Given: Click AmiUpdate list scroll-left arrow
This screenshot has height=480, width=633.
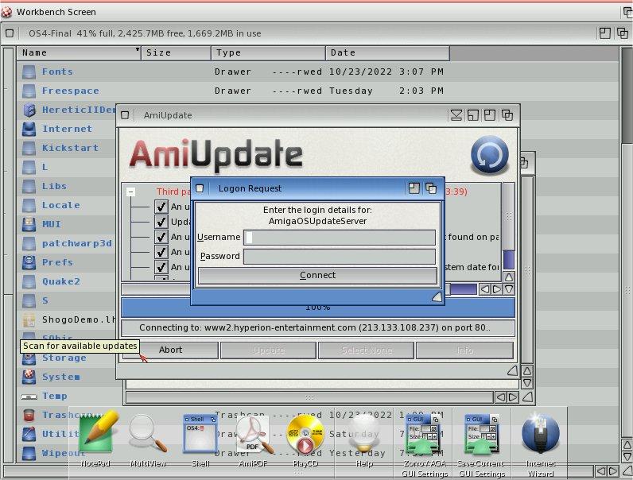Looking at the screenshot, I should (x=485, y=289).
